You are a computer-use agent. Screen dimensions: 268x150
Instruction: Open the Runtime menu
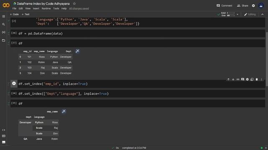click(x=46, y=8)
